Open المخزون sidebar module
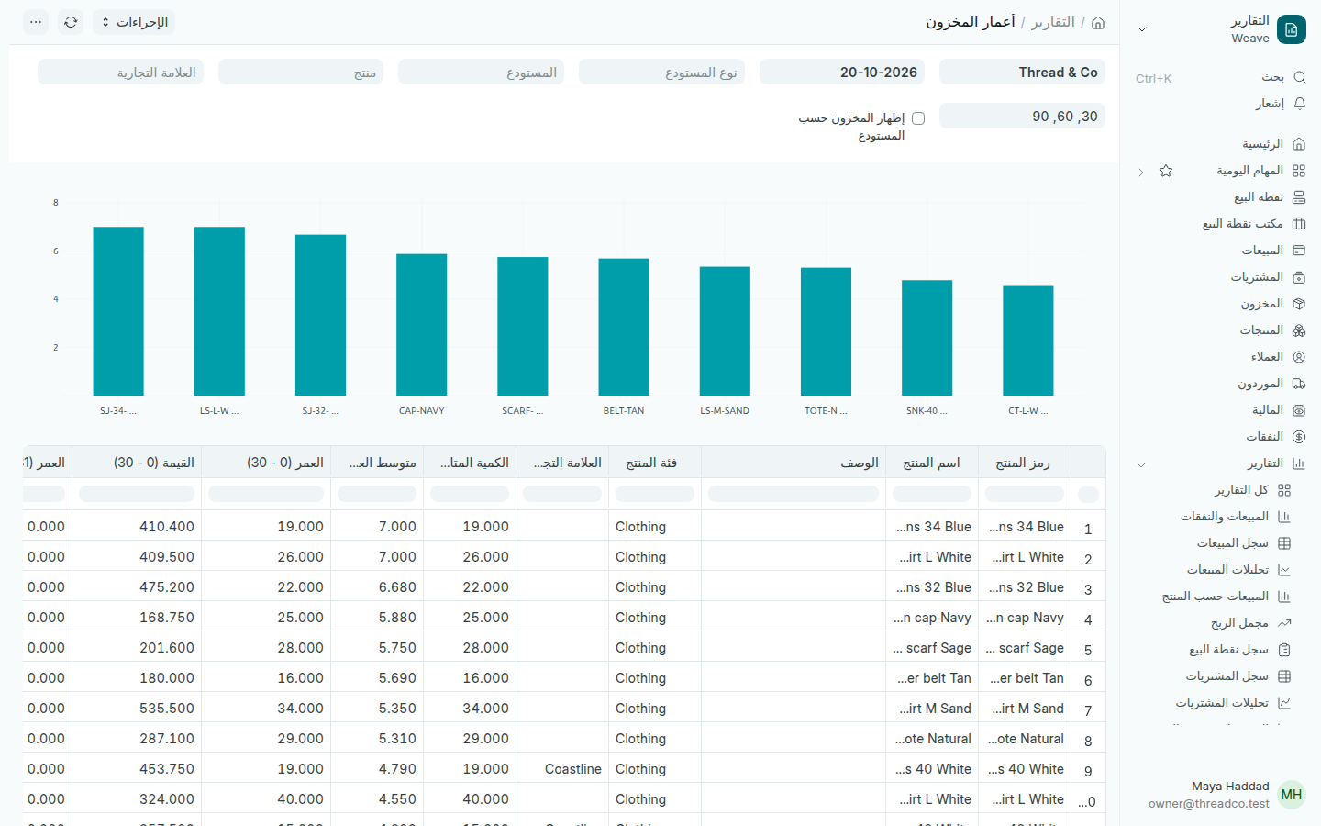The width and height of the screenshot is (1321, 826). point(1272,304)
